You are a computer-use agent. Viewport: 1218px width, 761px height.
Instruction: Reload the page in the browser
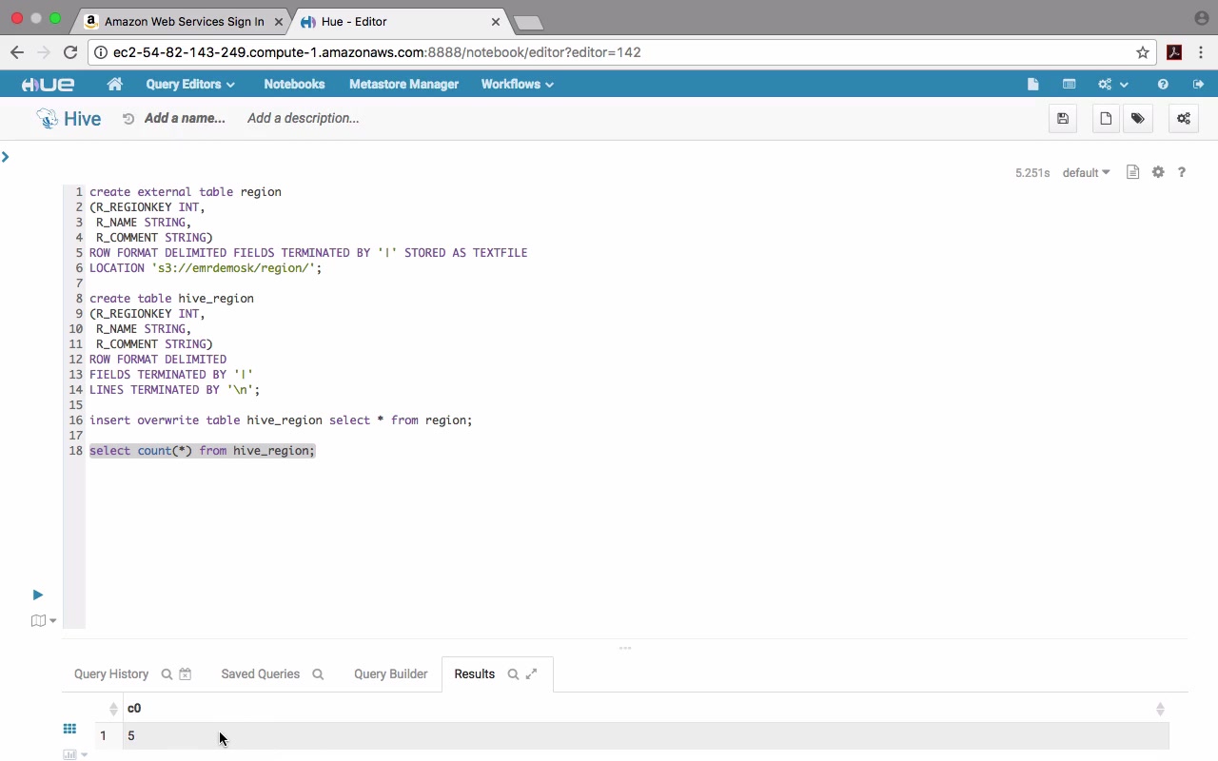[70, 52]
